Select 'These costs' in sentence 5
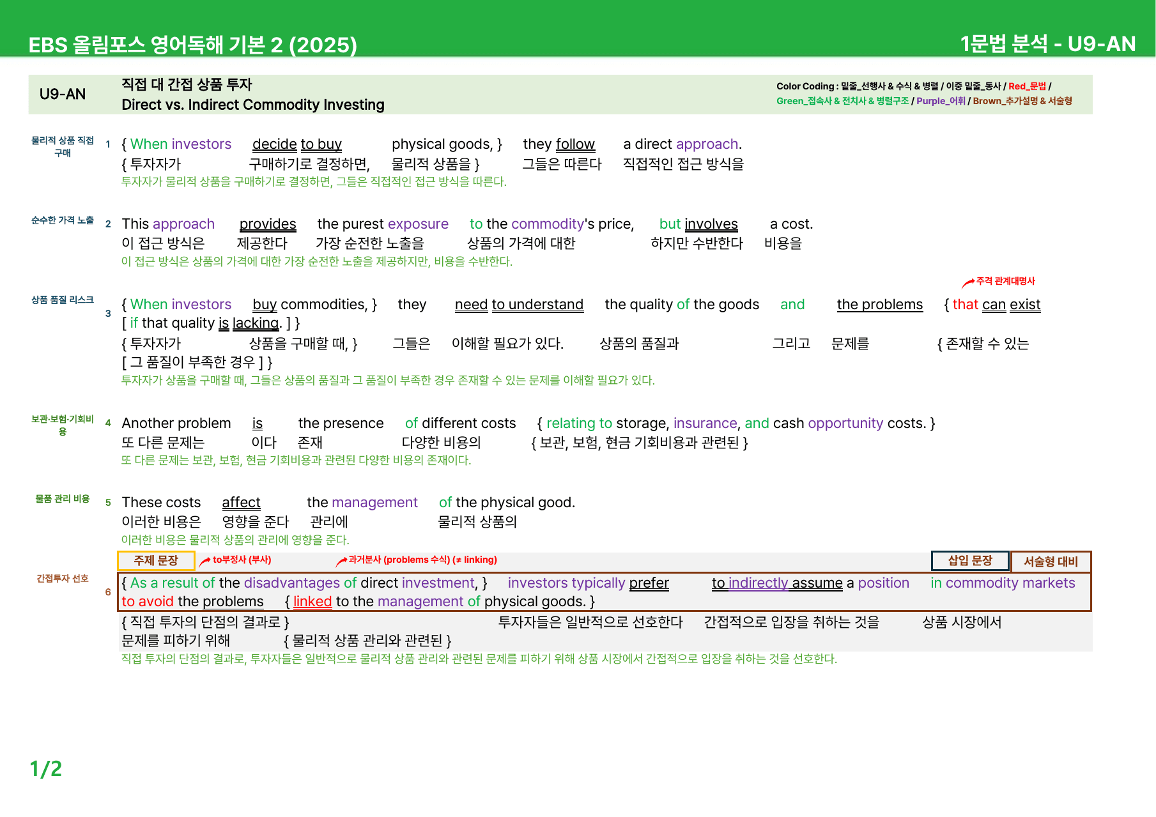Image resolution: width=1156 pixels, height=817 pixels. click(x=161, y=503)
